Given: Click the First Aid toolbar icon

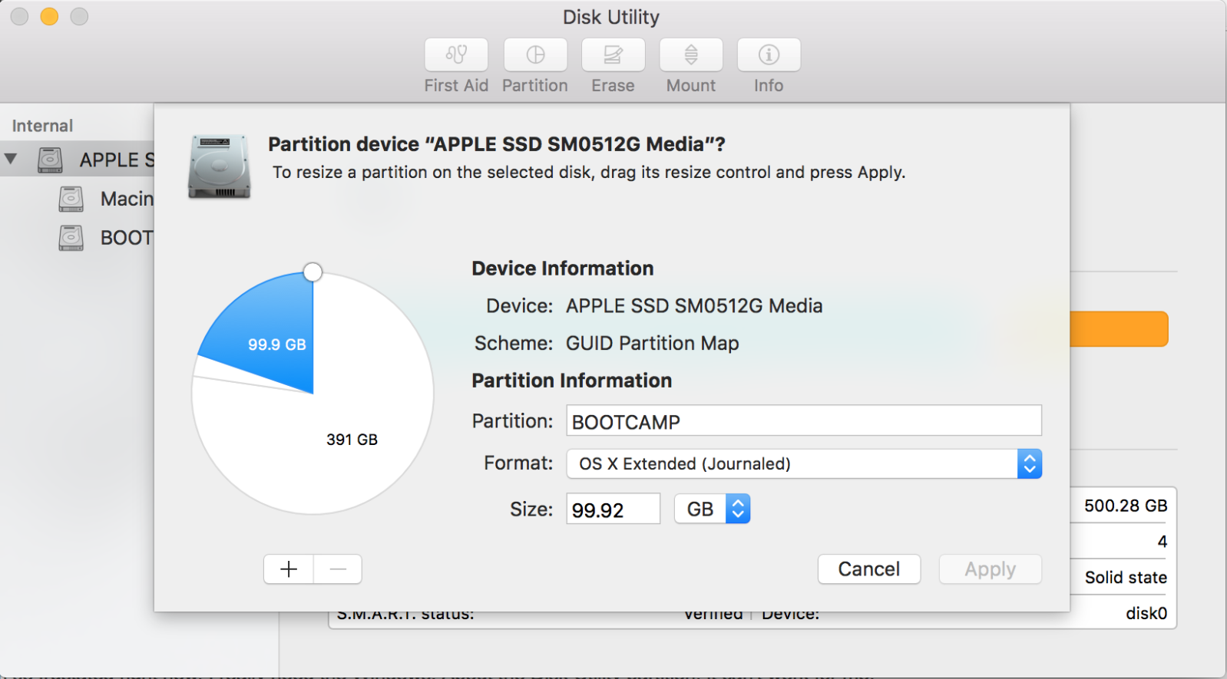Looking at the screenshot, I should coord(456,55).
